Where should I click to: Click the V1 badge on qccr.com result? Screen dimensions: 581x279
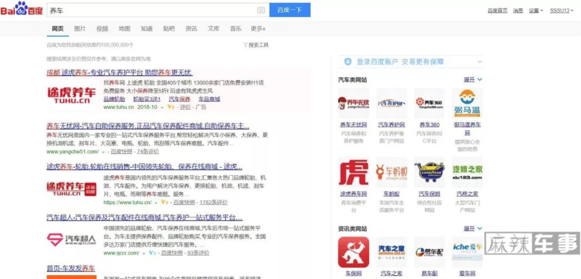point(152,253)
